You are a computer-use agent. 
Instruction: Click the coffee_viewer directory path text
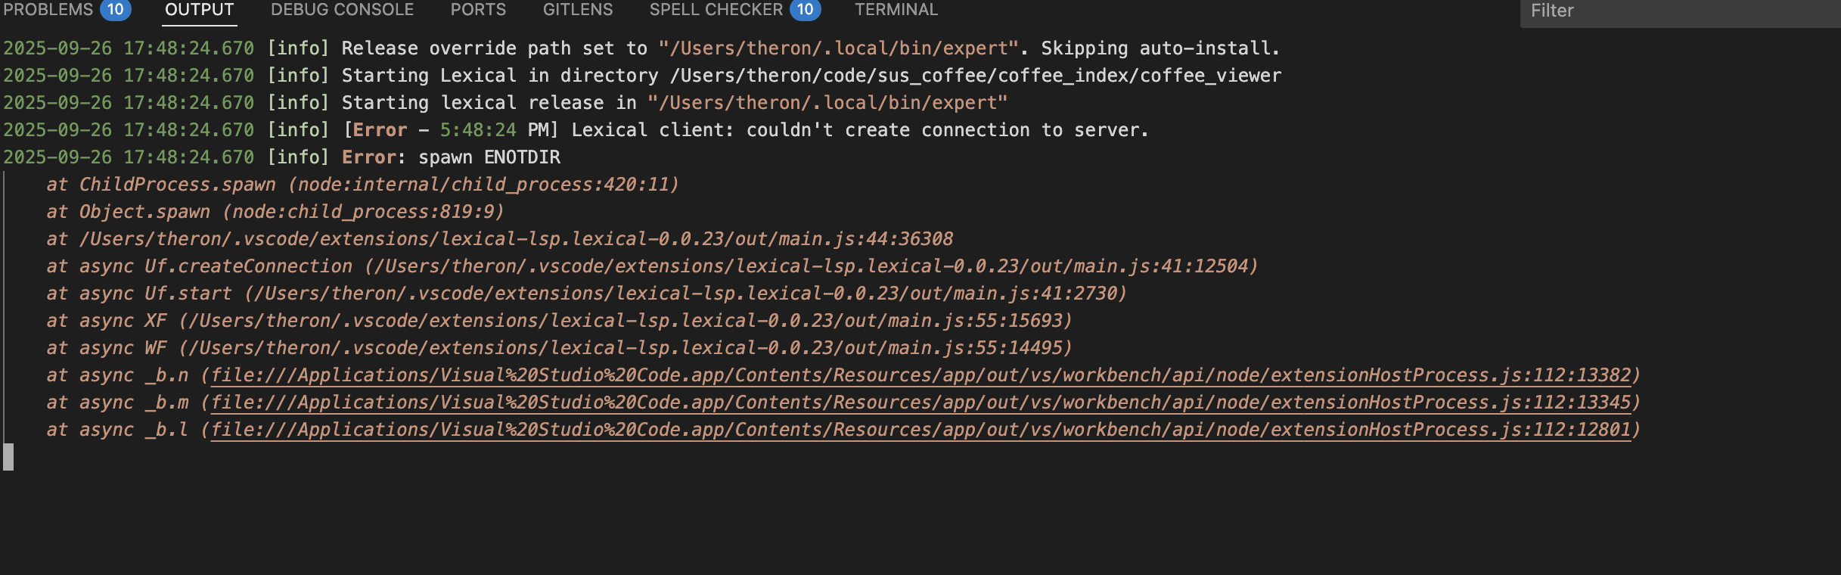pos(976,76)
